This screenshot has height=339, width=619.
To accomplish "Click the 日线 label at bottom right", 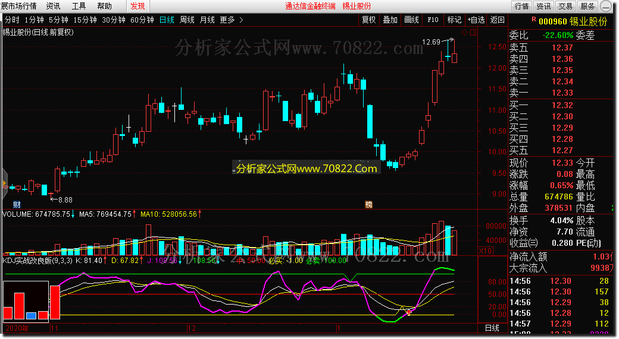I will (x=492, y=328).
